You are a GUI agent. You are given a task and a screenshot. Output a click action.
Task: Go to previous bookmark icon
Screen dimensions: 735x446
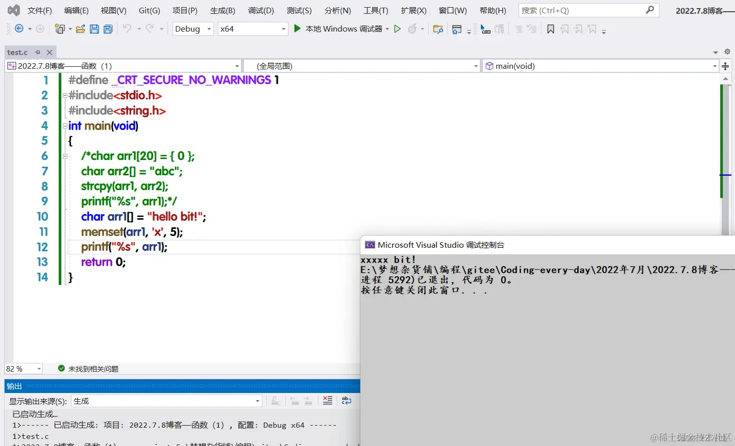tap(565, 29)
